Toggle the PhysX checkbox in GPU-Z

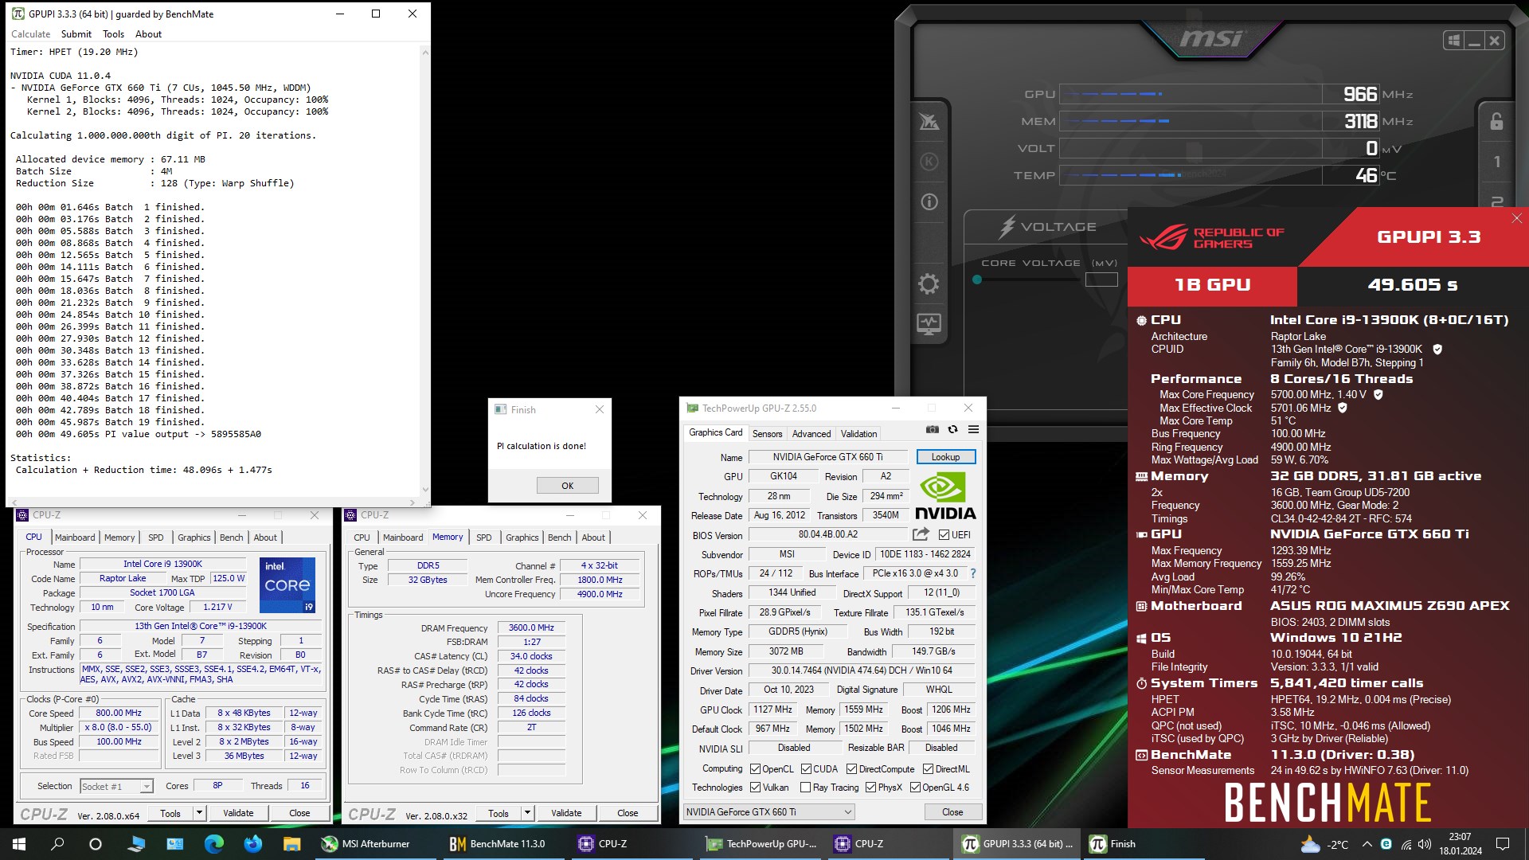[x=870, y=788]
